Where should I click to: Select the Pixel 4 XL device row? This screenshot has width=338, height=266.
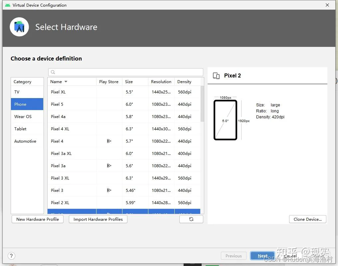click(x=124, y=129)
